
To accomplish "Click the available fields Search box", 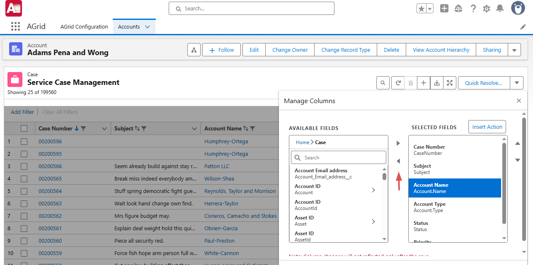I will [339, 157].
